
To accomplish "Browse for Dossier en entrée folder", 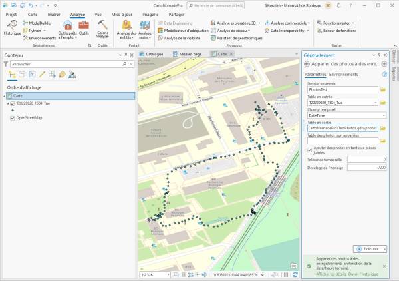I will pyautogui.click(x=384, y=89).
